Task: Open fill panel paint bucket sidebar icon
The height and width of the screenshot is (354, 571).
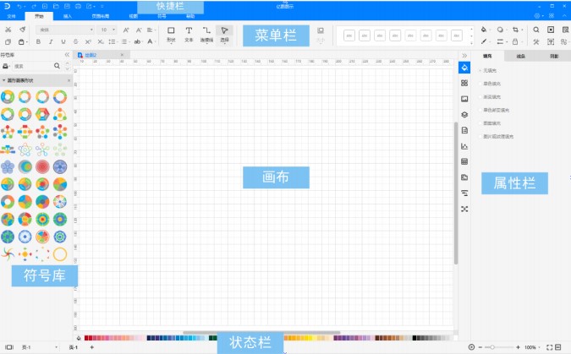Action: click(464, 68)
